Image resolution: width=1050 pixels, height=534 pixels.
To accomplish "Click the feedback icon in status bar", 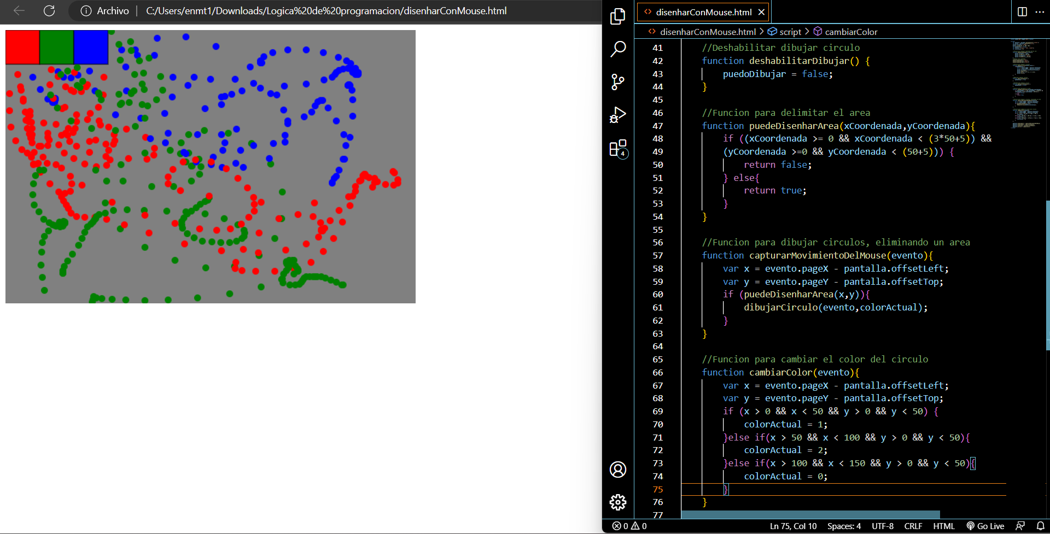I will click(x=1020, y=526).
